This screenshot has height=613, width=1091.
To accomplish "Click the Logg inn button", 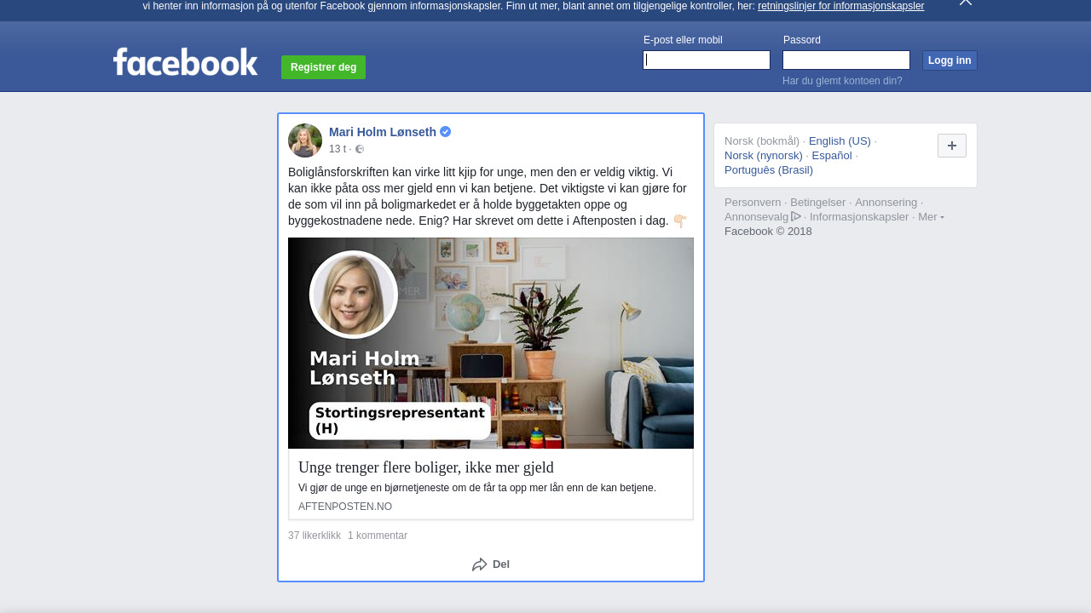I will (x=950, y=60).
